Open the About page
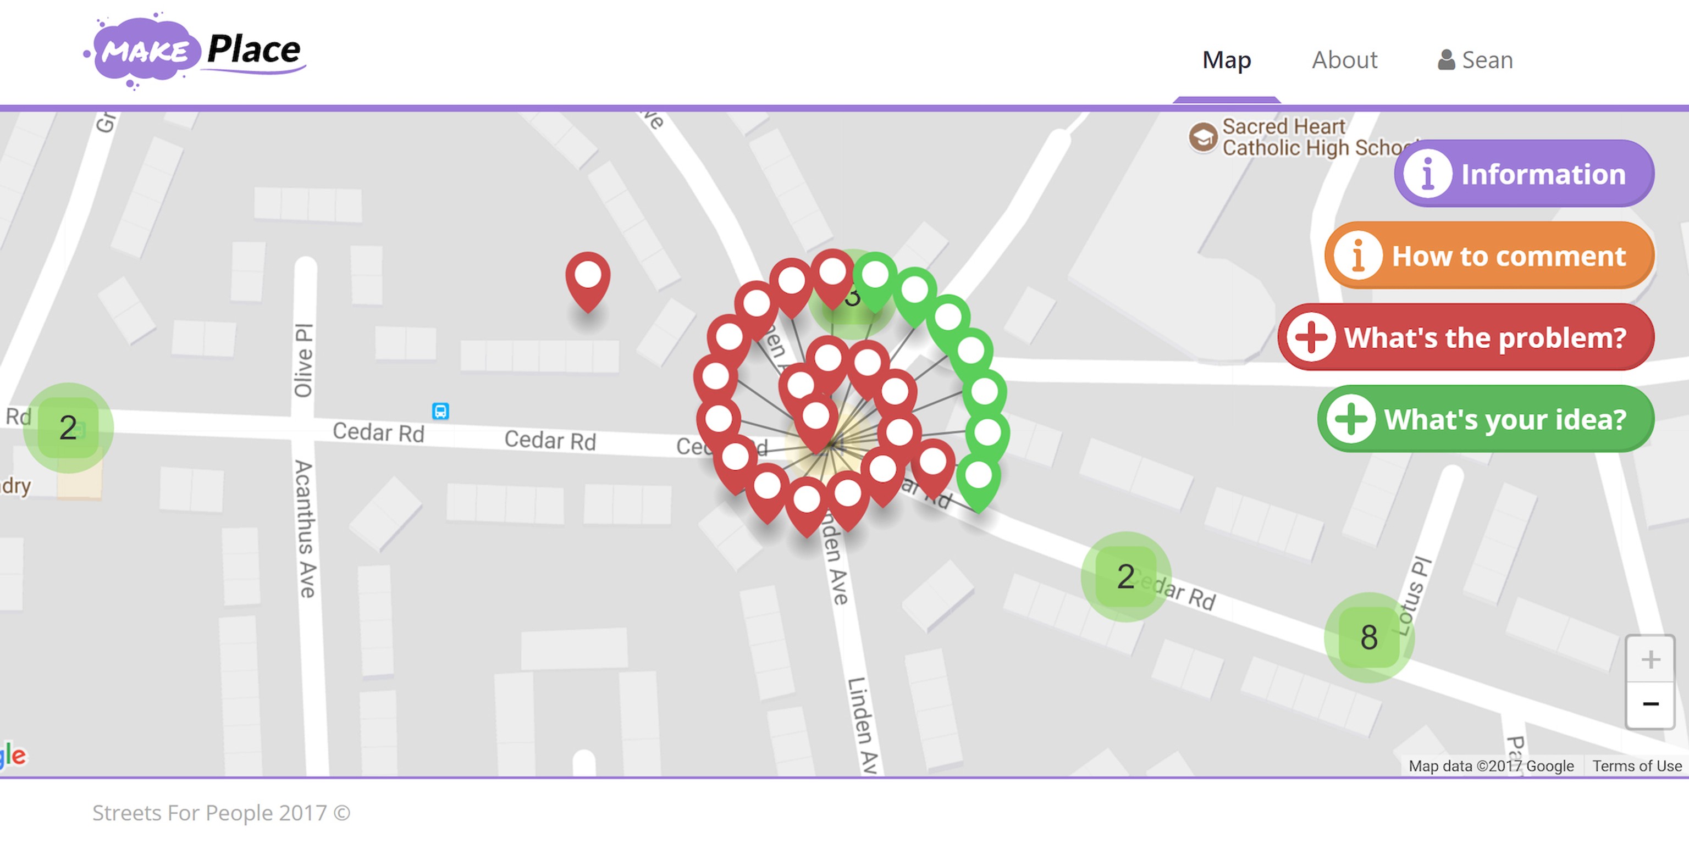This screenshot has height=844, width=1689. (x=1344, y=60)
